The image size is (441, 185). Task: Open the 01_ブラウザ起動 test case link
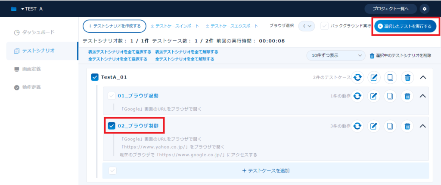[138, 96]
